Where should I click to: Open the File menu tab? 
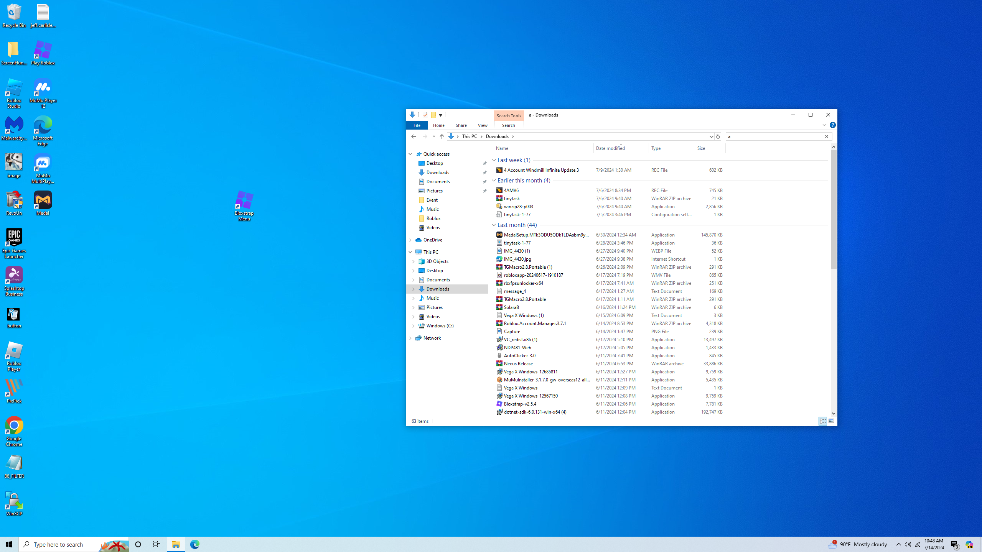pos(417,125)
